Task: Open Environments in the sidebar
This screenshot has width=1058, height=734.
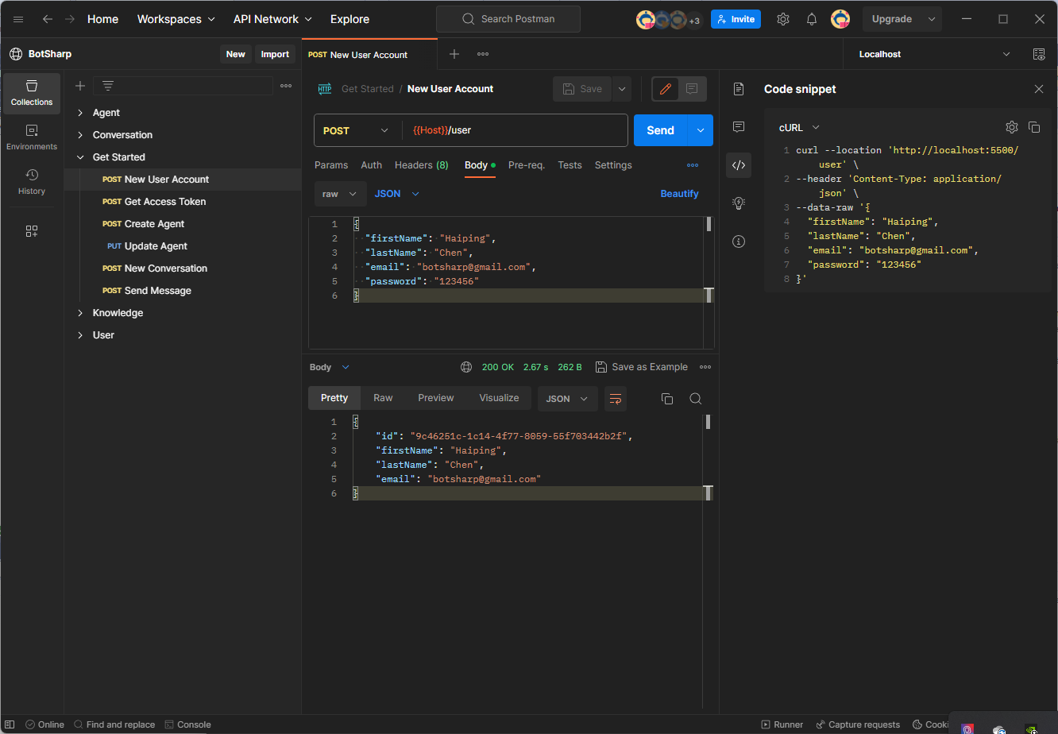Action: click(32, 137)
